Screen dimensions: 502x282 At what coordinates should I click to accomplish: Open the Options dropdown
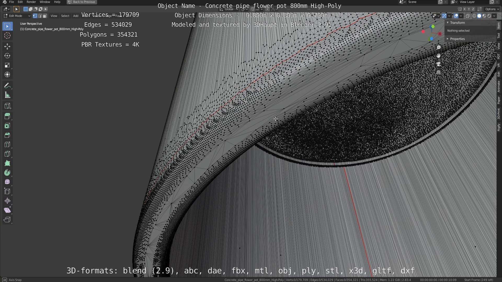click(492, 9)
